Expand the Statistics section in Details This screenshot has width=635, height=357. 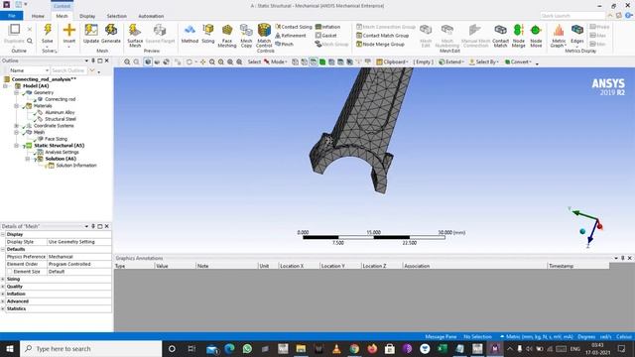coord(3,308)
